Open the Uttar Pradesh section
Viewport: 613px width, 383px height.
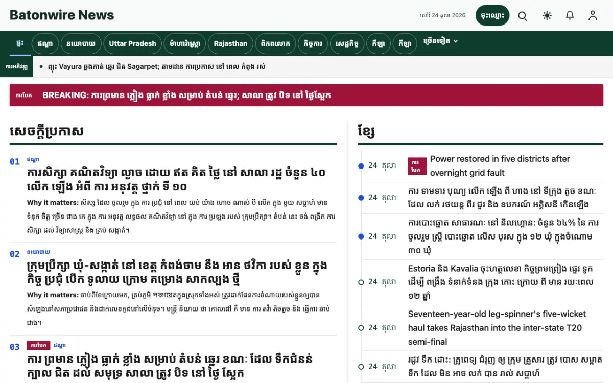click(133, 43)
